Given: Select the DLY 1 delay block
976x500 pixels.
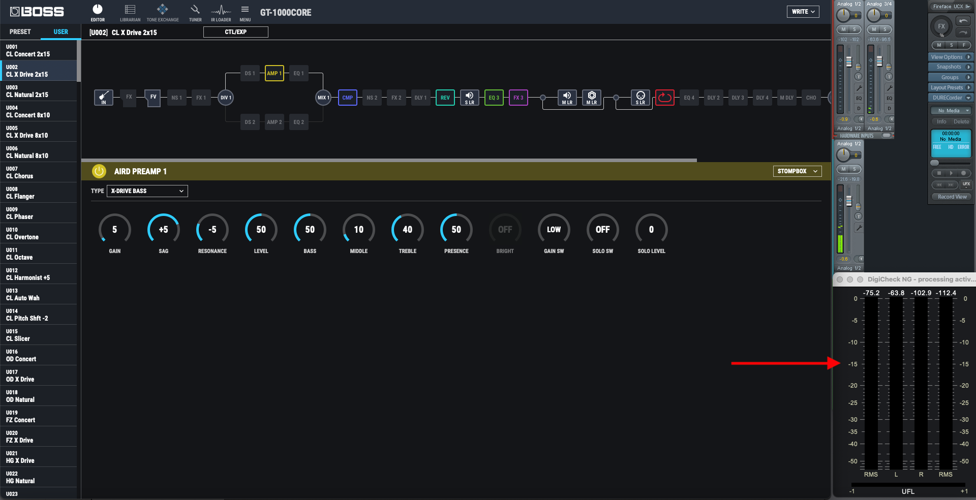Looking at the screenshot, I should pos(421,98).
